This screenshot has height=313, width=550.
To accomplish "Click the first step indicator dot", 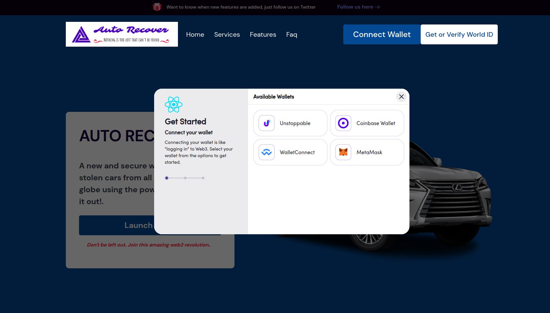I will [167, 178].
